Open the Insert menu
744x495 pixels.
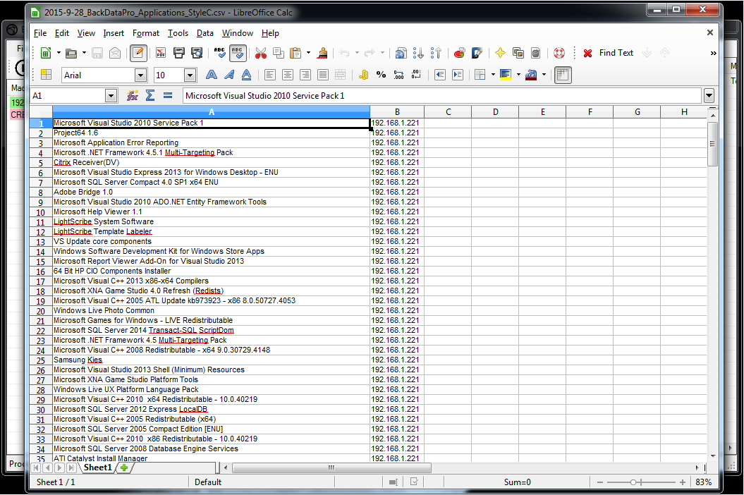pyautogui.click(x=114, y=33)
